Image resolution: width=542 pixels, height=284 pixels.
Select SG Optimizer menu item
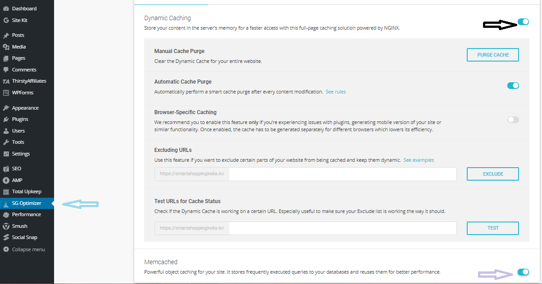click(x=27, y=204)
